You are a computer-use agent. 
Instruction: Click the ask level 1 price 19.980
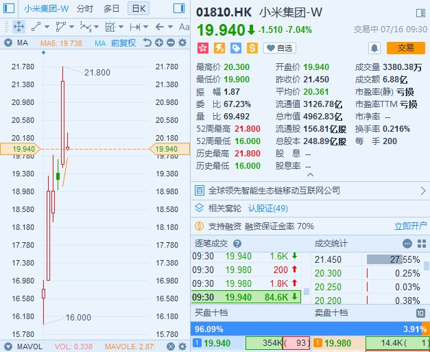tap(337, 343)
